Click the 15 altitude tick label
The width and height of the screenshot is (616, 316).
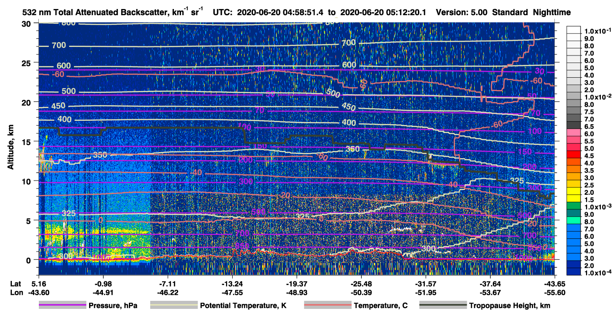(x=27, y=142)
